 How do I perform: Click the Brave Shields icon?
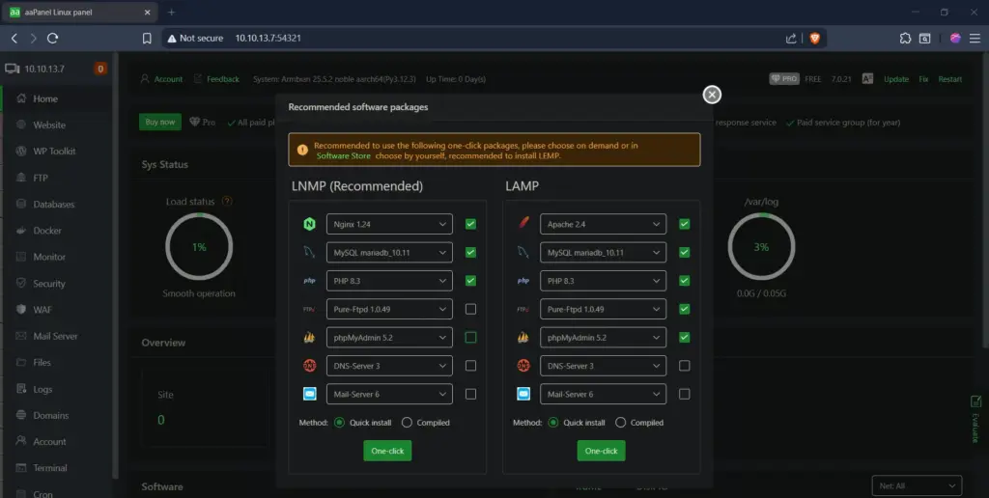(814, 39)
